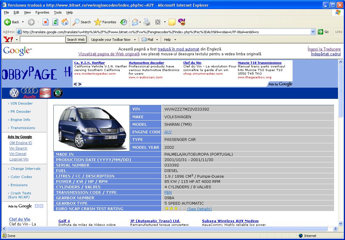This screenshot has height=240, width=345.
Task: Open the Emissions sidebar link
Action: [x=19, y=185]
